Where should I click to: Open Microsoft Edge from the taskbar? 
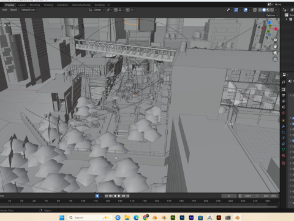(136, 217)
